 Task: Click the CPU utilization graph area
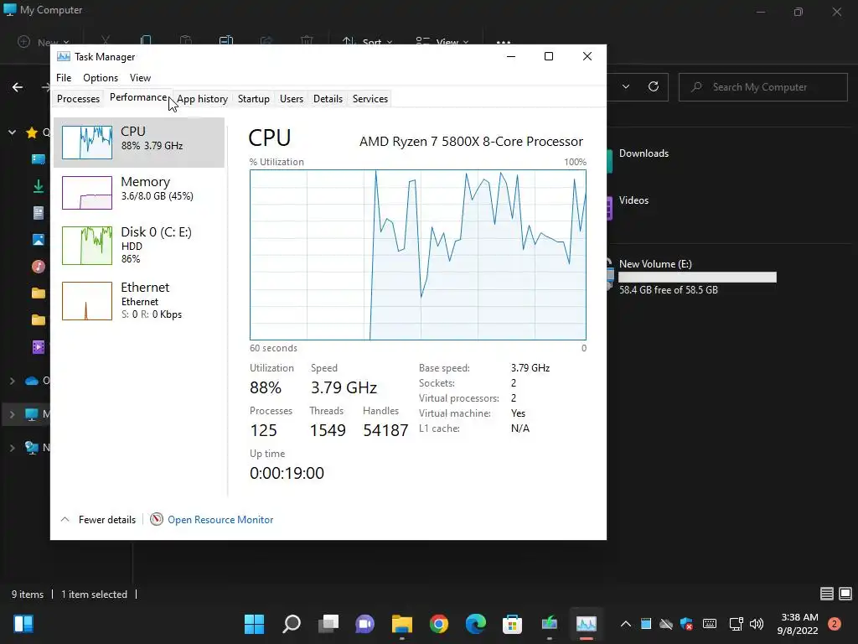click(417, 255)
